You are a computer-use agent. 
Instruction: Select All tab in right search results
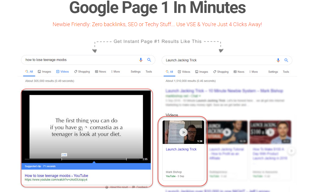coord(169,72)
